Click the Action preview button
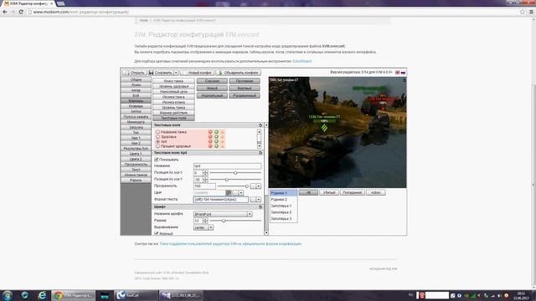The height and width of the screenshot is (301, 536). point(375,192)
